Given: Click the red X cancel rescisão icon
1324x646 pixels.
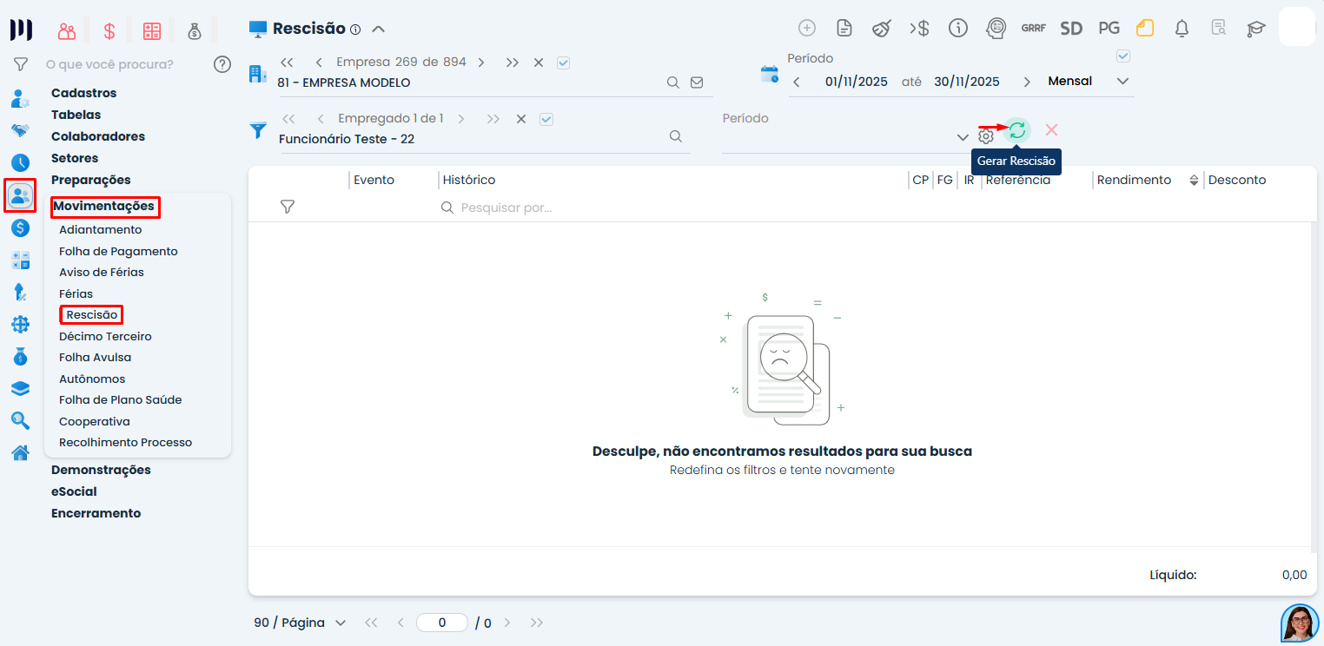Looking at the screenshot, I should click(1051, 129).
